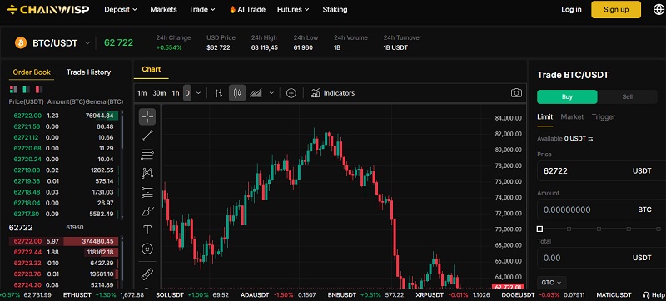
Task: Set the D daily chart interval
Action: pos(187,93)
